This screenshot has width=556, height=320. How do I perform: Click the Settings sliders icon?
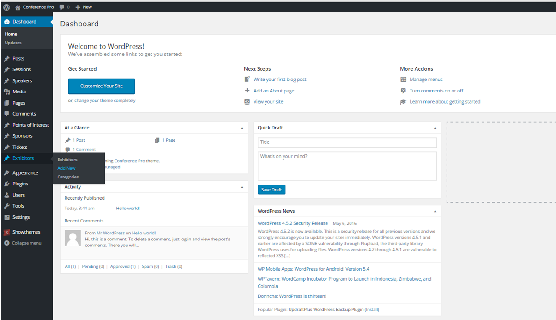coord(6,217)
